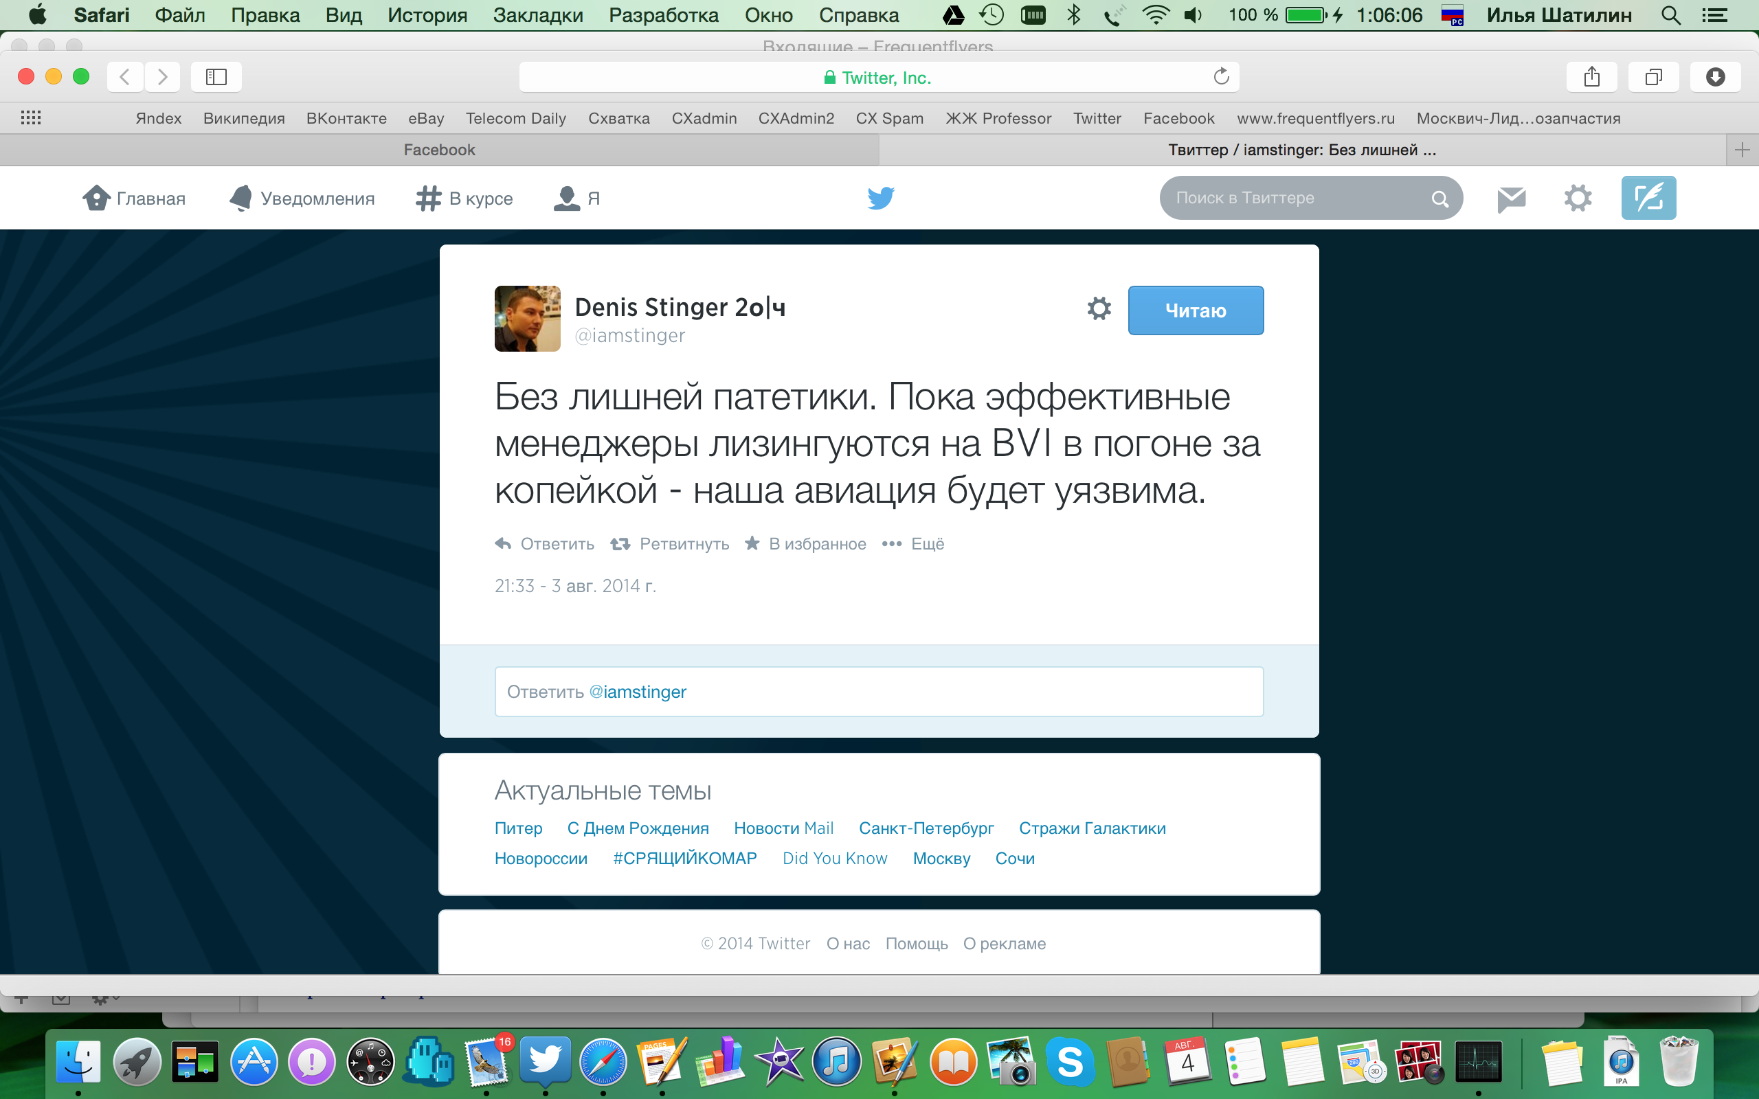This screenshot has height=1099, width=1759.
Task: Reload the page with refresh icon
Action: pos(1221,76)
